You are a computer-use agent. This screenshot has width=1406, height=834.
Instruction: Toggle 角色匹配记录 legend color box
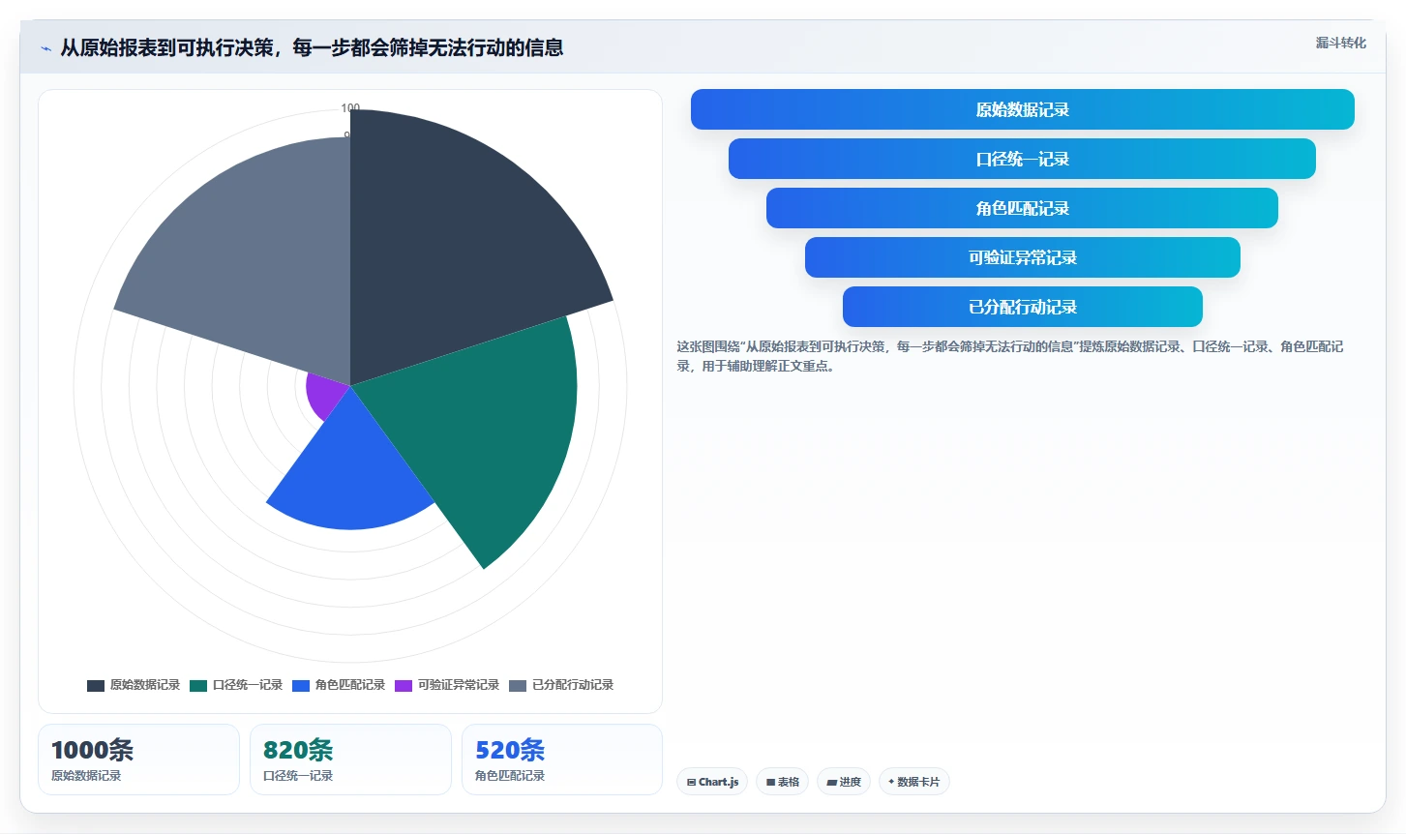point(301,685)
